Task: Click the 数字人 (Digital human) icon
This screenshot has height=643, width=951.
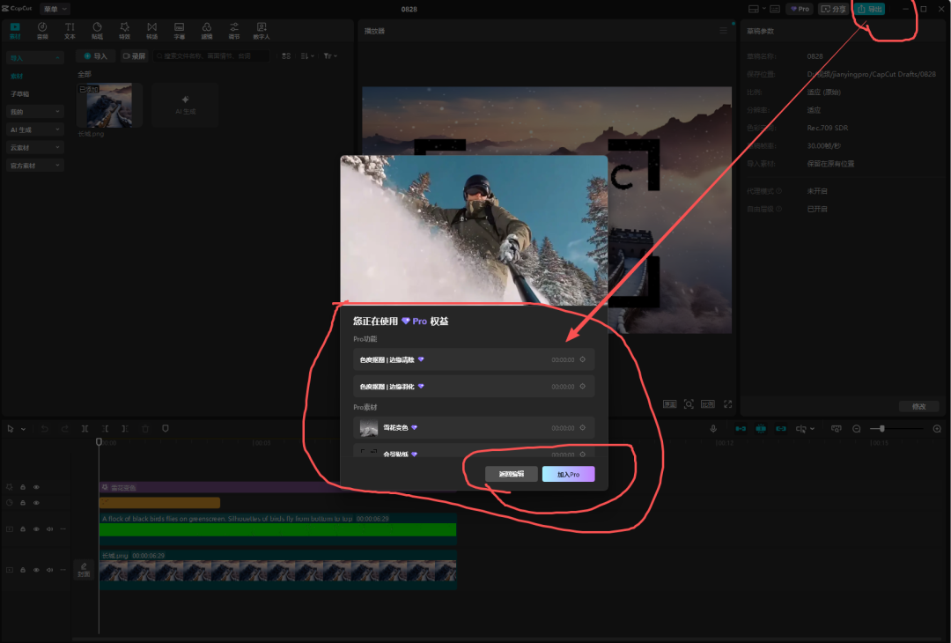Action: click(x=262, y=31)
